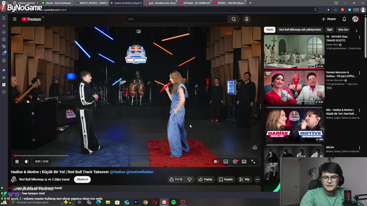This screenshot has height=206, width=367.
Task: Switch to the BEGE FT. RECKOL tab
Action: 92,3
